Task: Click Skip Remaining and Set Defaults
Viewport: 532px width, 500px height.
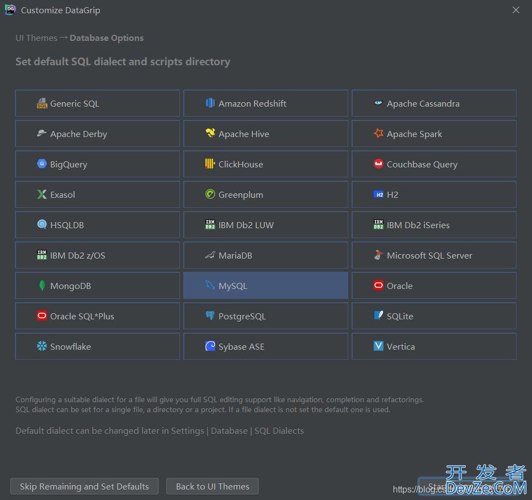Action: [x=84, y=486]
